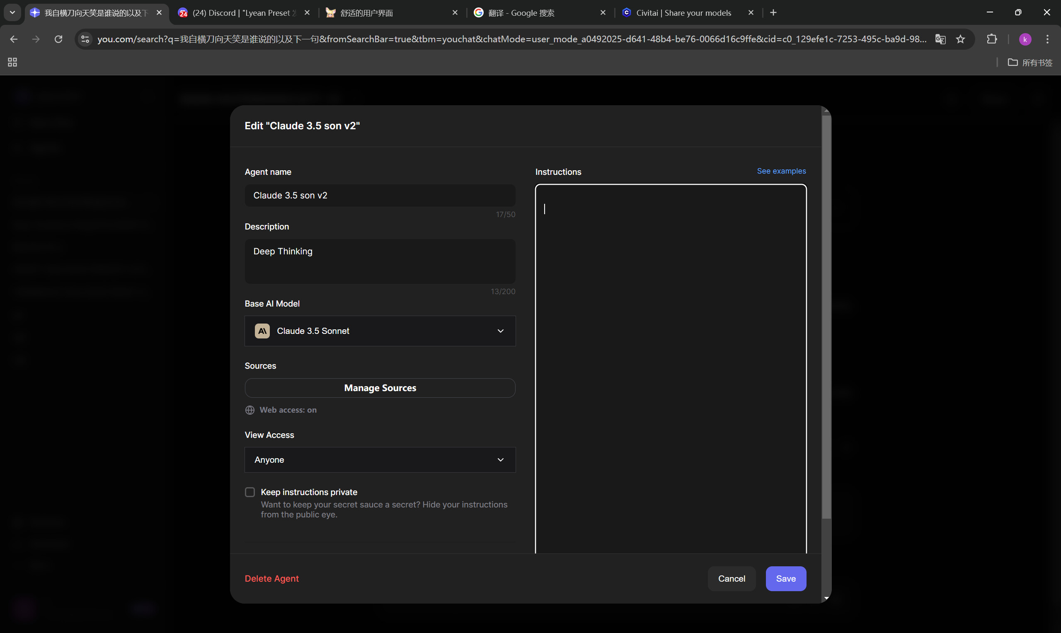
Task: Open the 所有书签 bookmarks folder
Action: pyautogui.click(x=1030, y=62)
